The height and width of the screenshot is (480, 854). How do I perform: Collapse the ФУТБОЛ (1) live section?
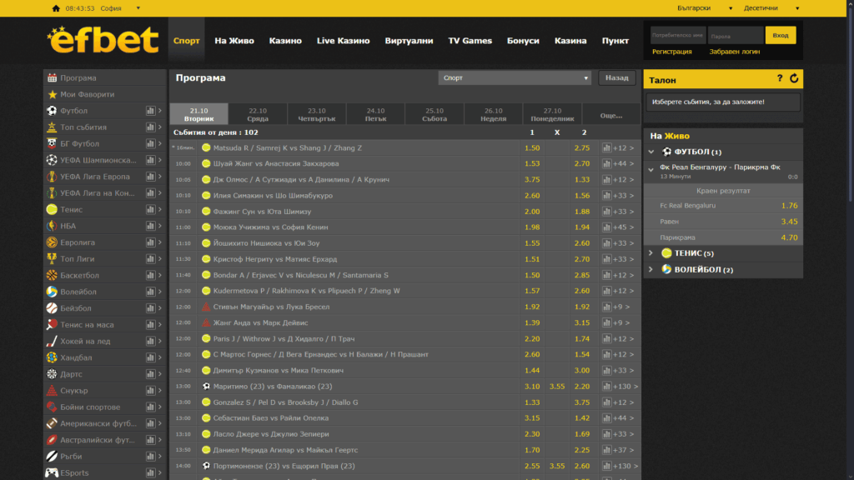tap(651, 152)
